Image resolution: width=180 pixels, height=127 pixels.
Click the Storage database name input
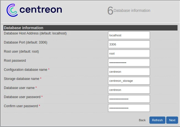129,81
